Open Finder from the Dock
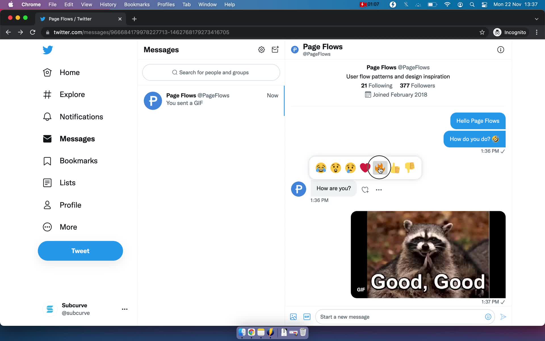This screenshot has height=341, width=545. 242,332
